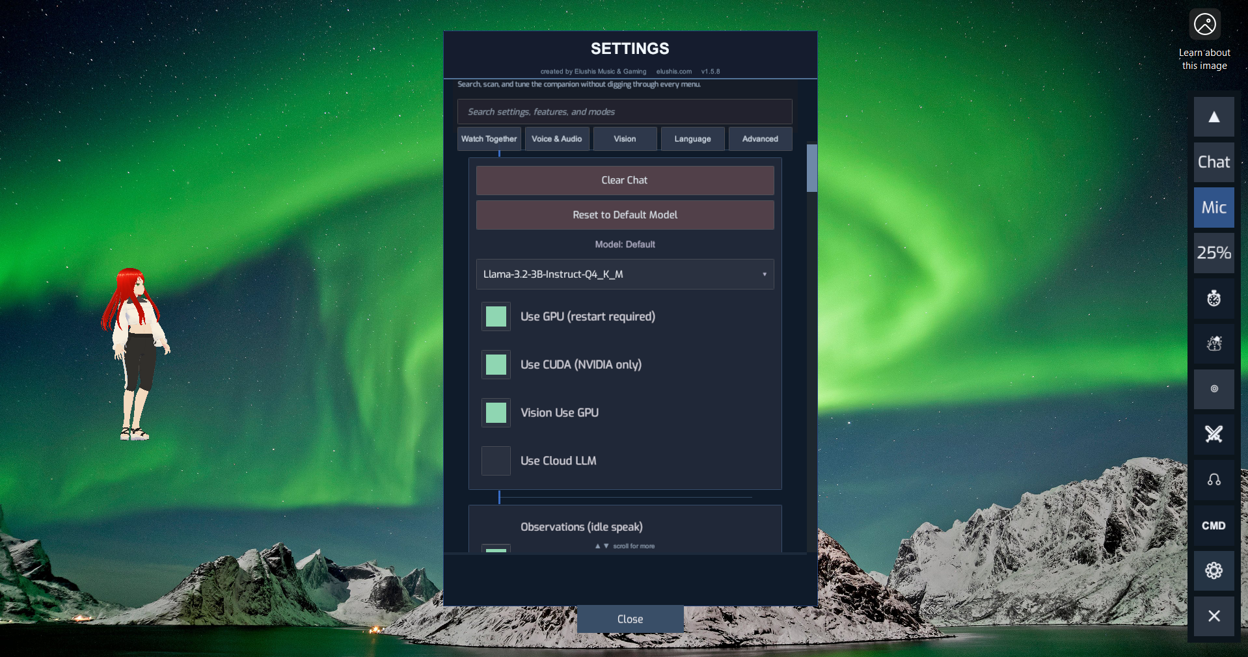
Task: Toggle the Mic button in sidebar
Action: pyautogui.click(x=1214, y=208)
